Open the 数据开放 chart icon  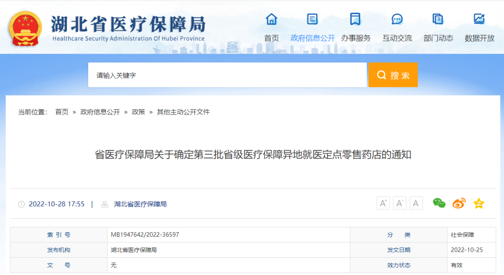click(x=479, y=19)
